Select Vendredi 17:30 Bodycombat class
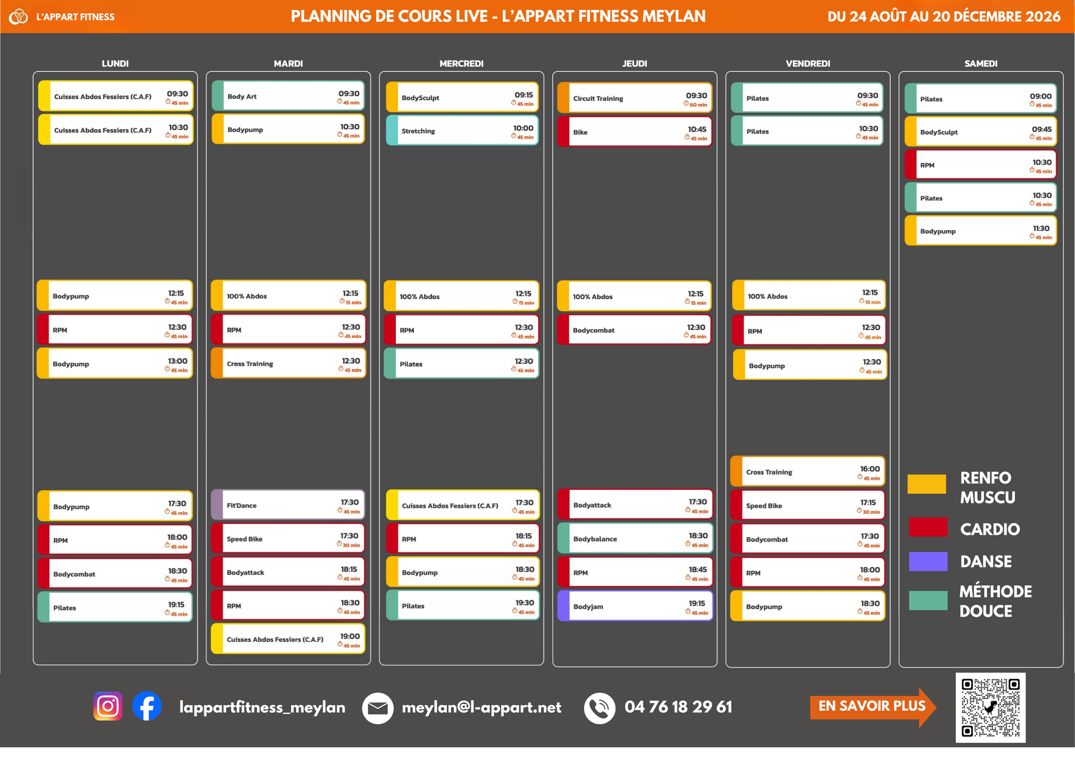Screen dimensions: 1075x760 tap(808, 539)
